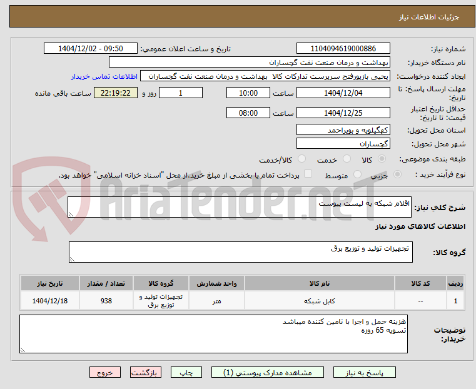Click the واحد شمارش column header
Image resolution: width=476 pixels, height=389 pixels.
(x=216, y=283)
